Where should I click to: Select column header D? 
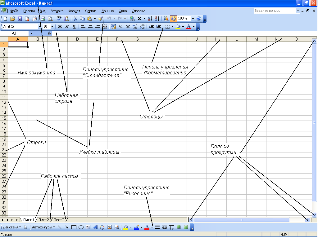77,39
